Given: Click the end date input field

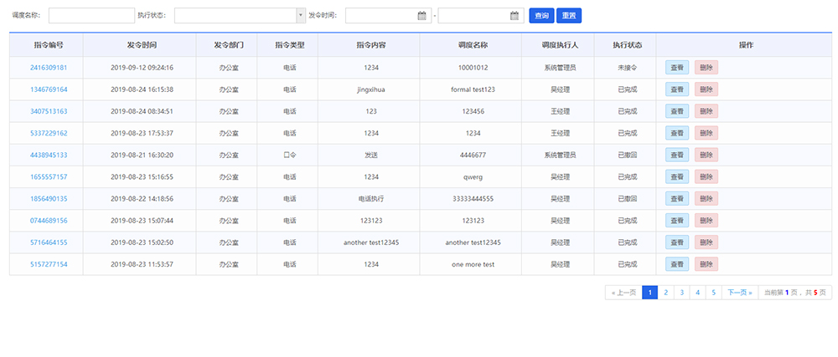Looking at the screenshot, I should coord(473,15).
